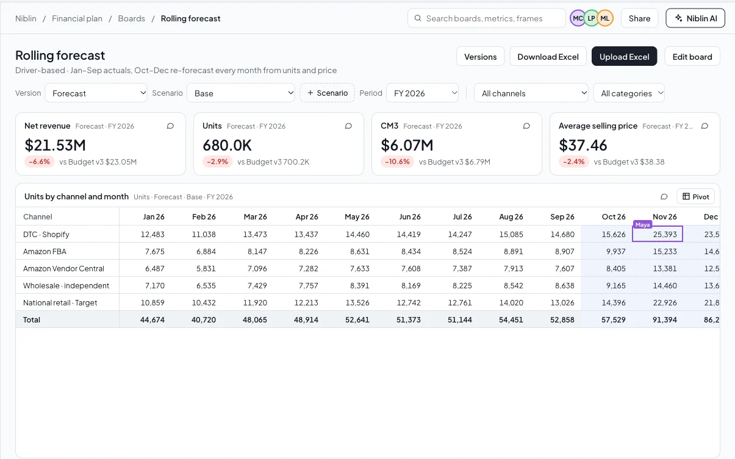735x459 pixels.
Task: Click the Rolling forecast breadcrumb
Action: tap(191, 18)
